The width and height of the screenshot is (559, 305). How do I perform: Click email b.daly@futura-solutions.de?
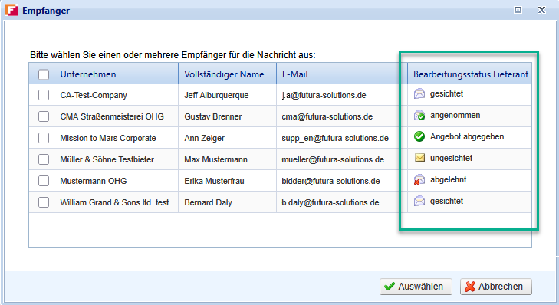330,202
